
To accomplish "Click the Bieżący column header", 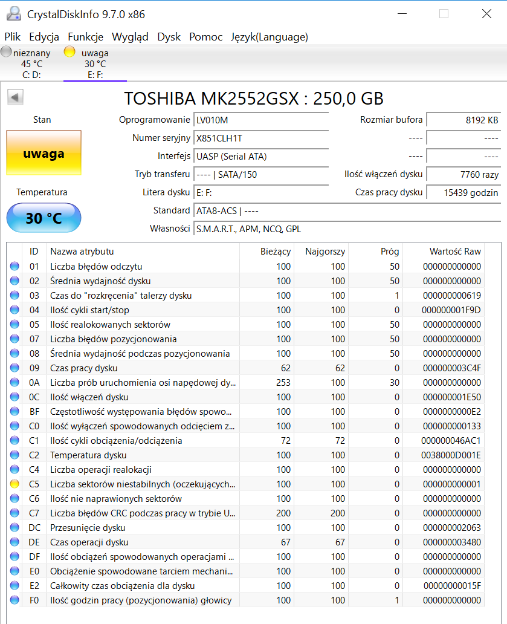I will 267,252.
